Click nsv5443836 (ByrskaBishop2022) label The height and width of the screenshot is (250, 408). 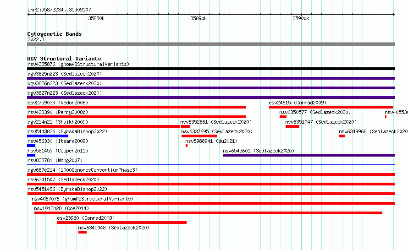[x=67, y=131]
